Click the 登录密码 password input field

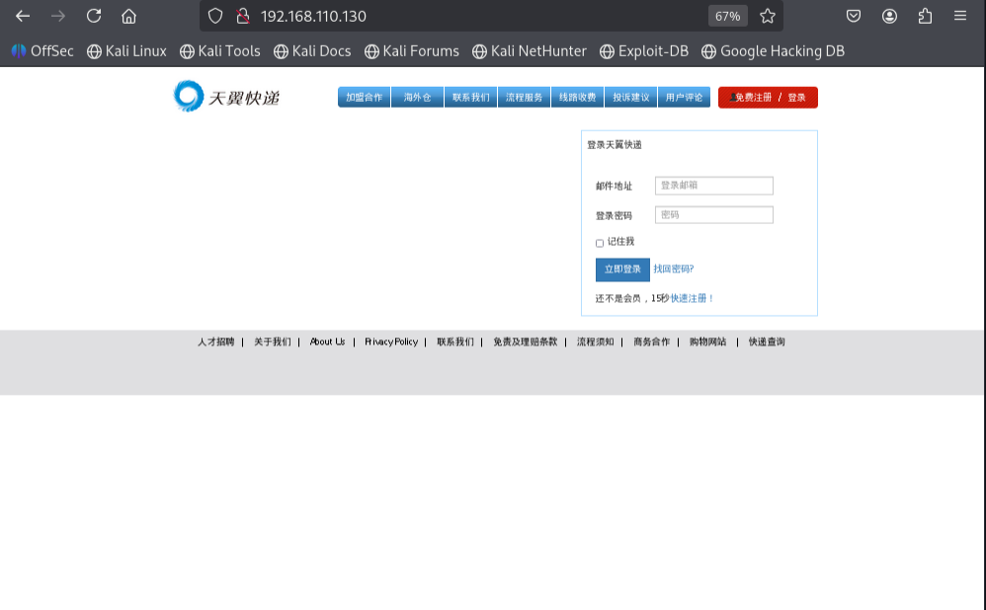(x=713, y=215)
